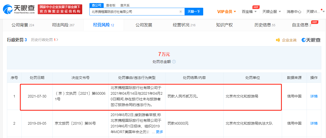Open 历史行政处罚 link
326x138 pixels.
43,40
